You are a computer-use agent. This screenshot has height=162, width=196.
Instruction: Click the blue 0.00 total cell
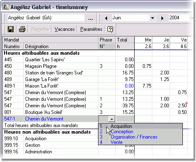pos(125,86)
